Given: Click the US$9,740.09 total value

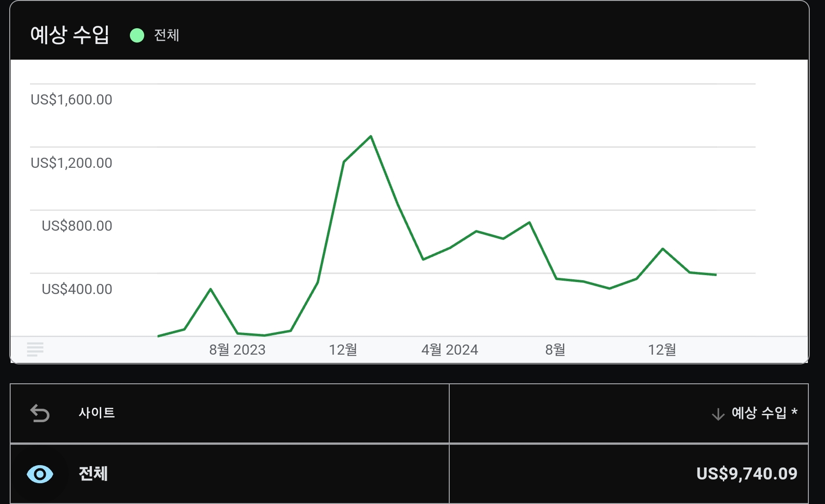Looking at the screenshot, I should [747, 473].
